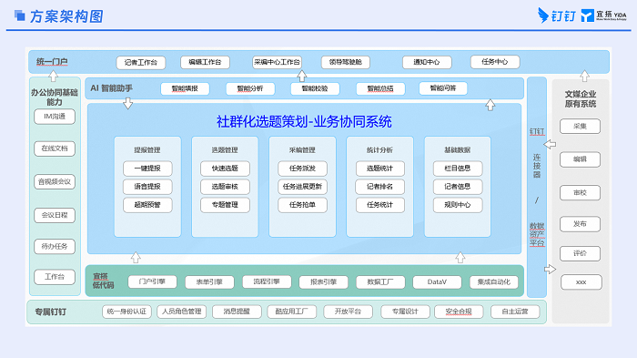The height and width of the screenshot is (358, 637).
Task: Click the 门户引擎 box
Action: 152,281
